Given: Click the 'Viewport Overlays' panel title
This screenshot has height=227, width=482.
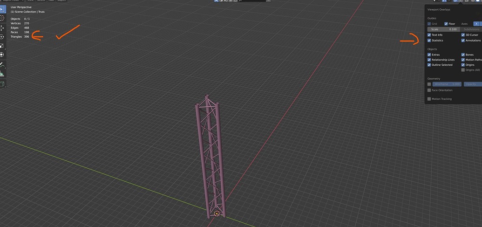Looking at the screenshot, I should pos(439,9).
